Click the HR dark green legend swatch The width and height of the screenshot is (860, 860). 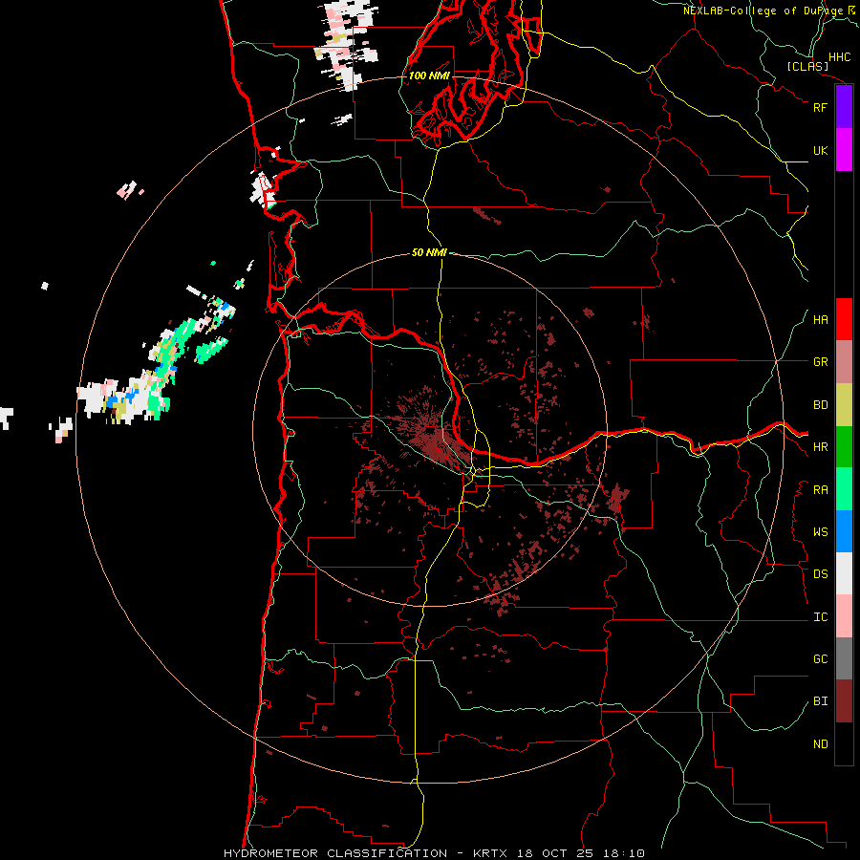point(844,447)
